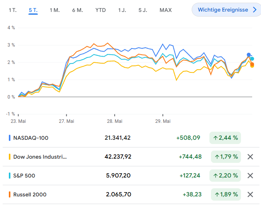Select the 5 J. time range

[x=143, y=10]
